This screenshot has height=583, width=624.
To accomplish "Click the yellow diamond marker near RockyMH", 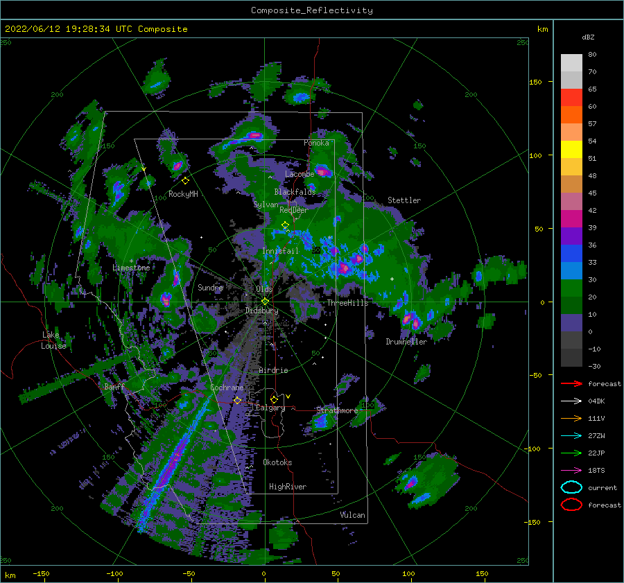I will pos(185,180).
